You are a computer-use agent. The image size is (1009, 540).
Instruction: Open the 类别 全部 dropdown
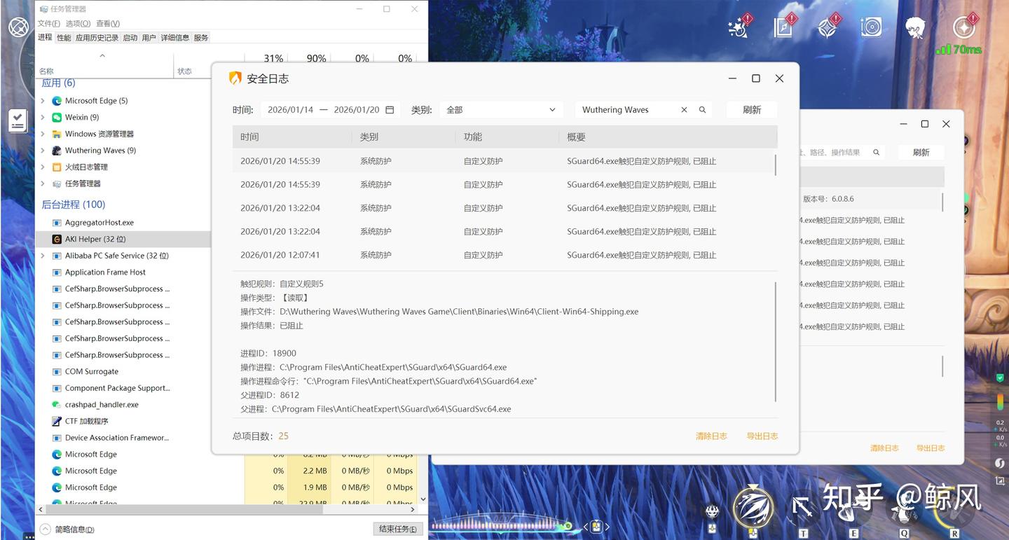tap(501, 110)
